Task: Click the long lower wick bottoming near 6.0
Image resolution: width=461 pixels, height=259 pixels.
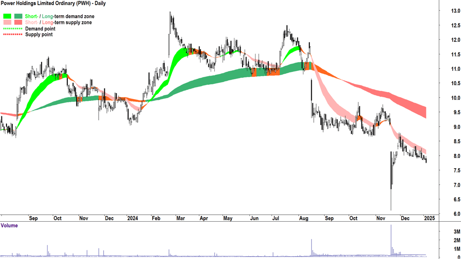Action: (x=391, y=200)
